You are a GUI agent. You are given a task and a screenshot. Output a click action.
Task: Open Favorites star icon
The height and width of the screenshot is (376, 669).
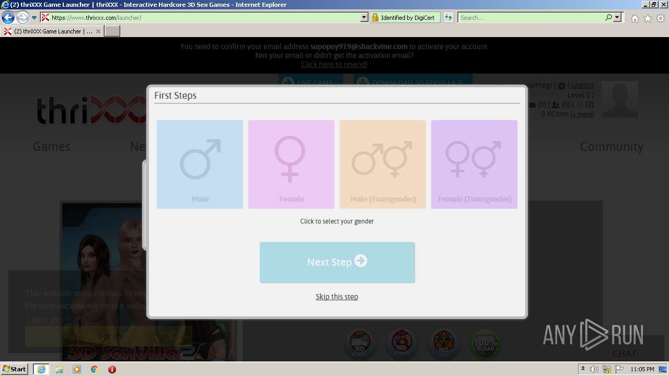(x=648, y=18)
